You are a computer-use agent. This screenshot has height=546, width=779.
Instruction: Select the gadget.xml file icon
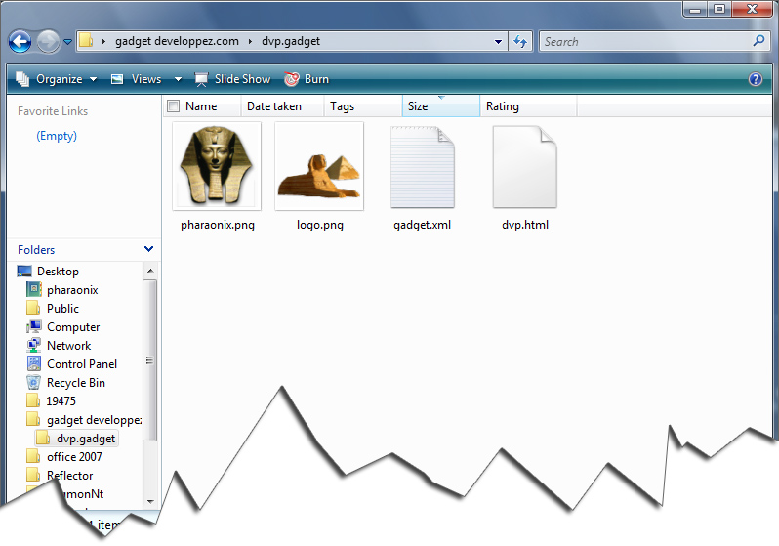point(422,167)
